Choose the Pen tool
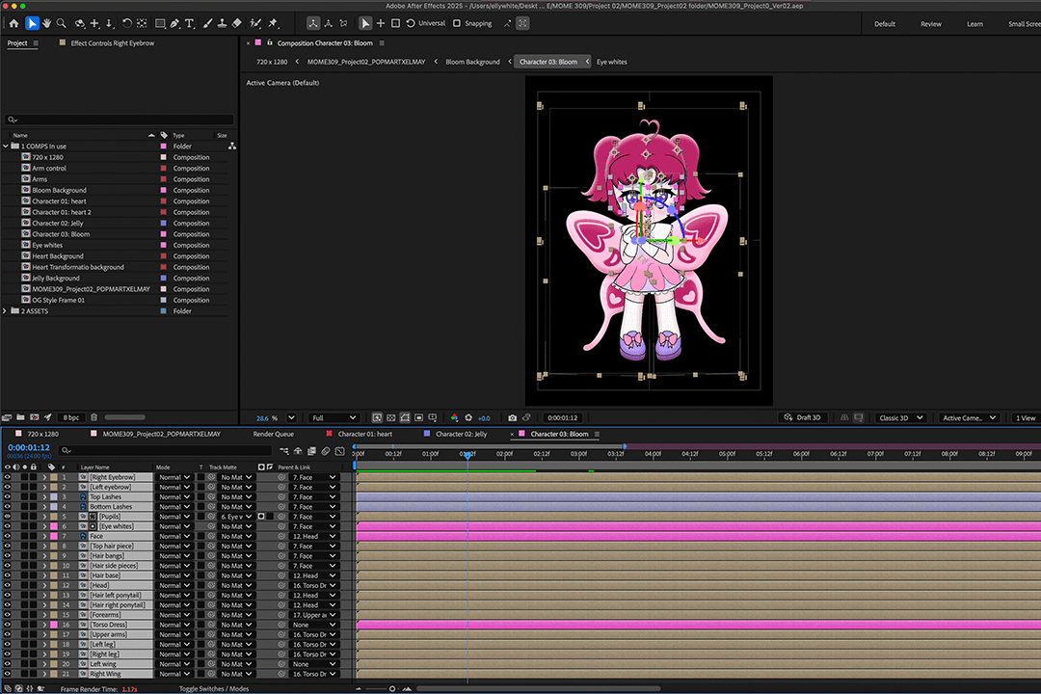This screenshot has height=694, width=1041. point(174,23)
